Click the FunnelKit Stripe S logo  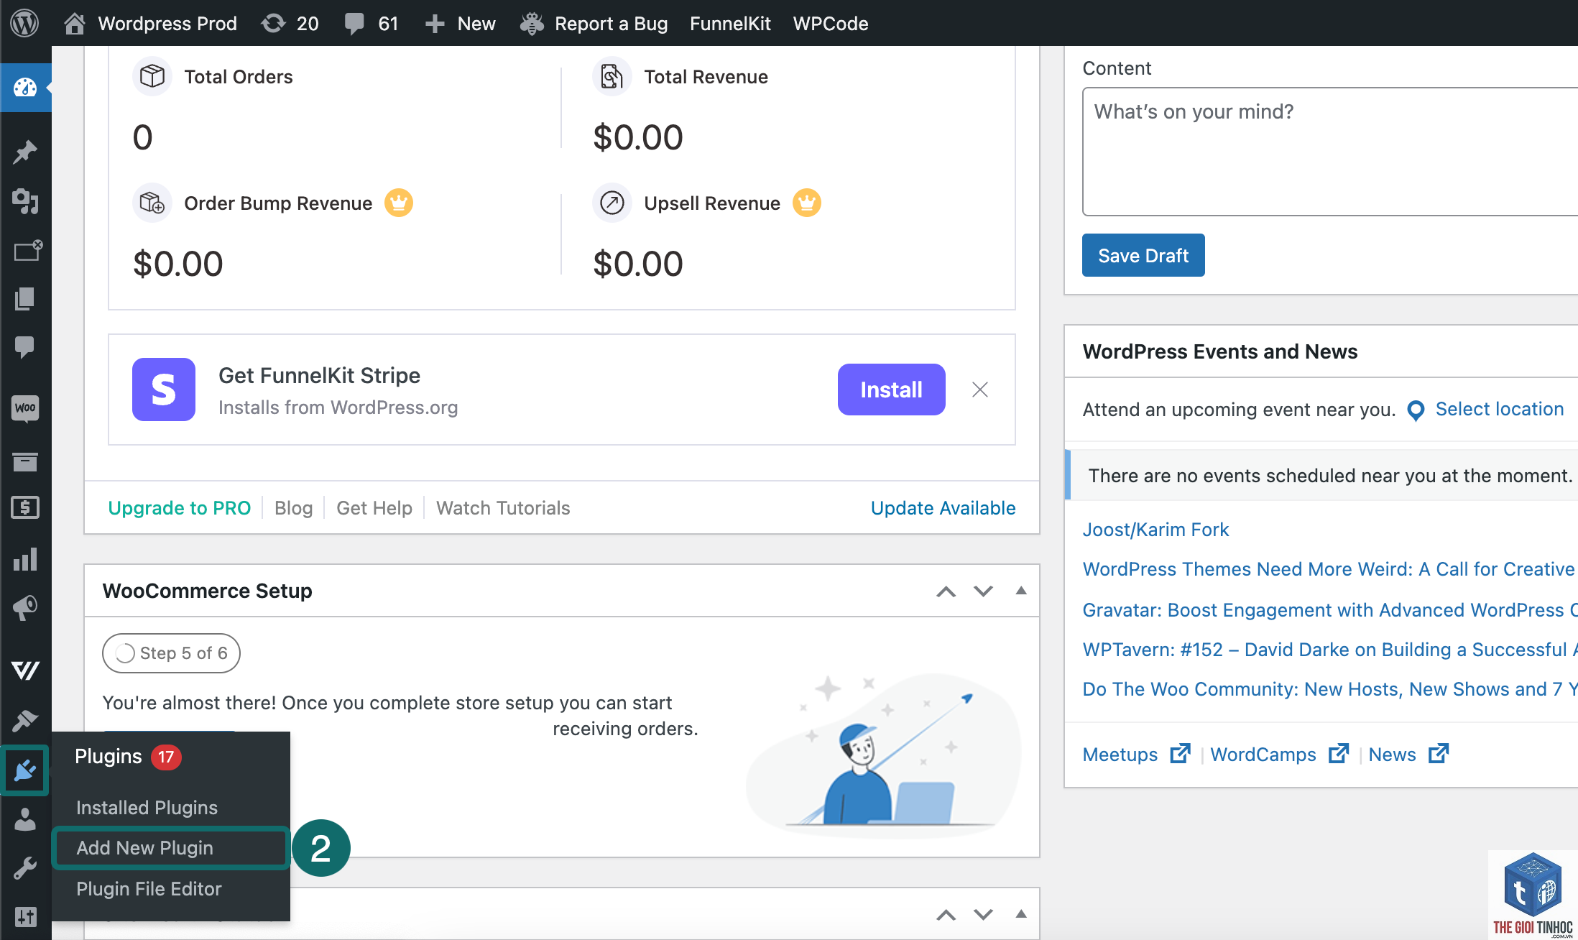164,390
